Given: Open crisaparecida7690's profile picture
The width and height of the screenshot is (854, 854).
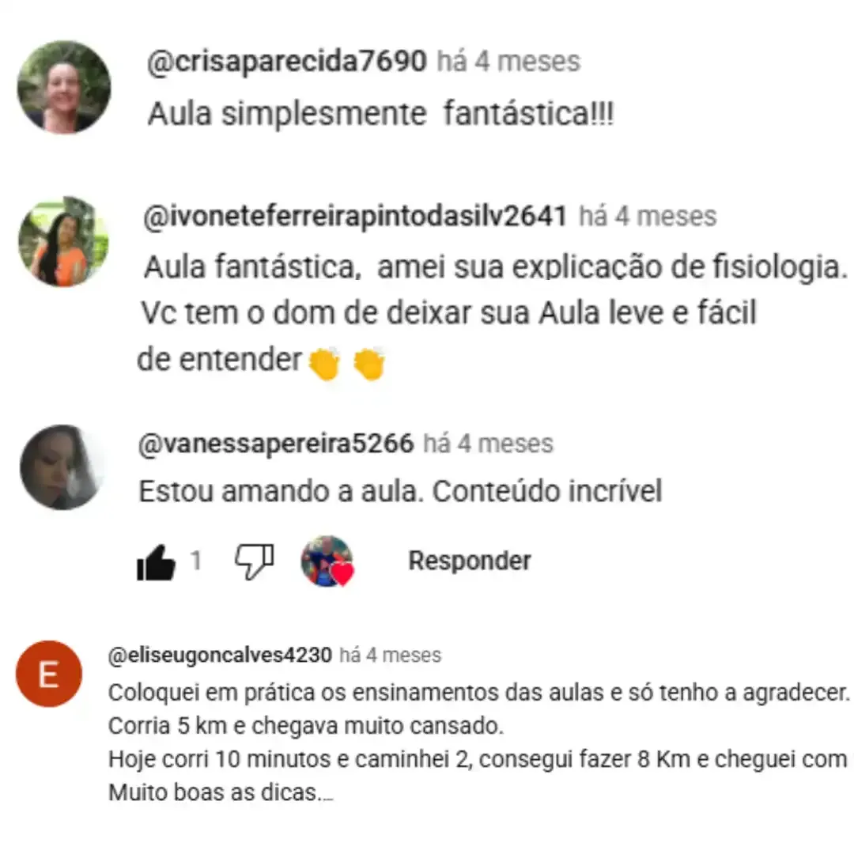Looking at the screenshot, I should pyautogui.click(x=64, y=87).
